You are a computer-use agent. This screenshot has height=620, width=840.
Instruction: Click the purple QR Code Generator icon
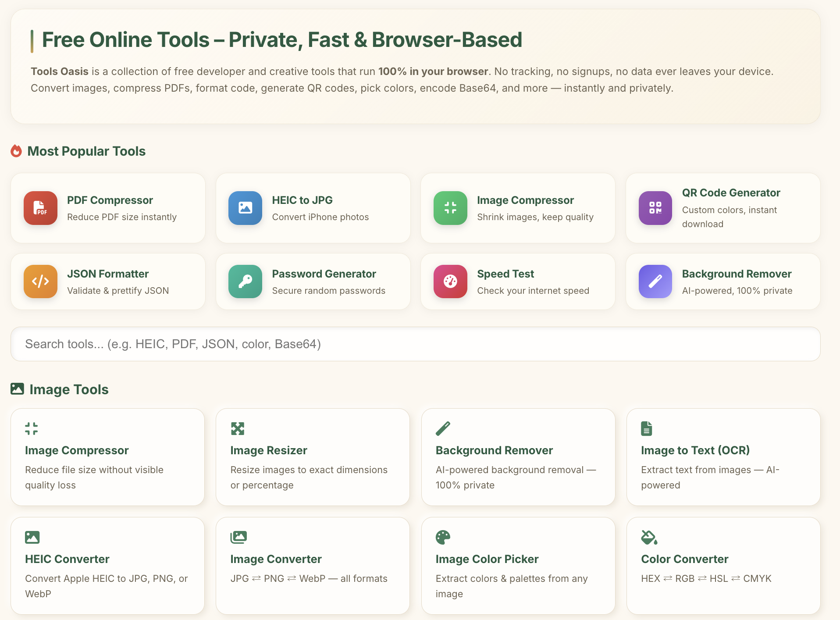[x=655, y=208]
